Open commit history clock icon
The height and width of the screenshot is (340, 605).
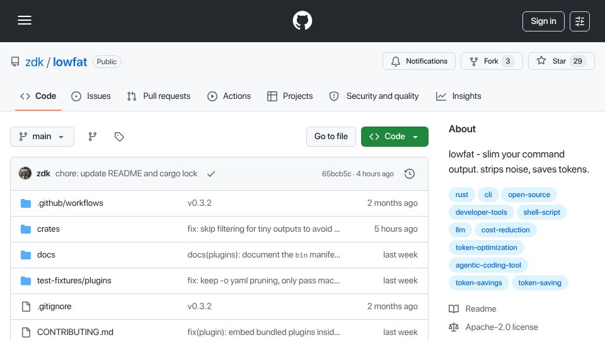[410, 174]
